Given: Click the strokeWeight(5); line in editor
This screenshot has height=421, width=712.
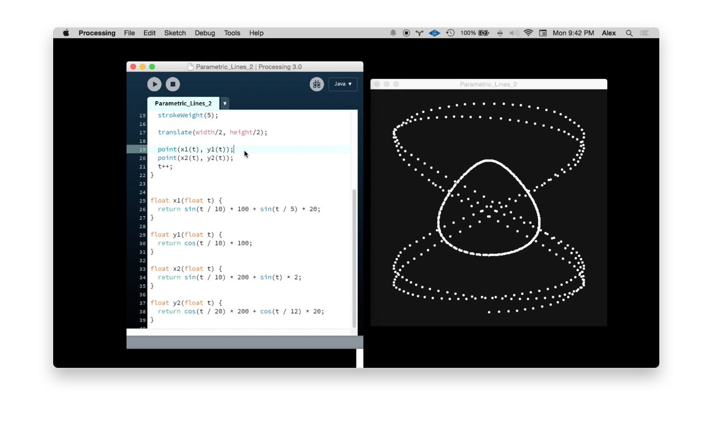Looking at the screenshot, I should [188, 115].
